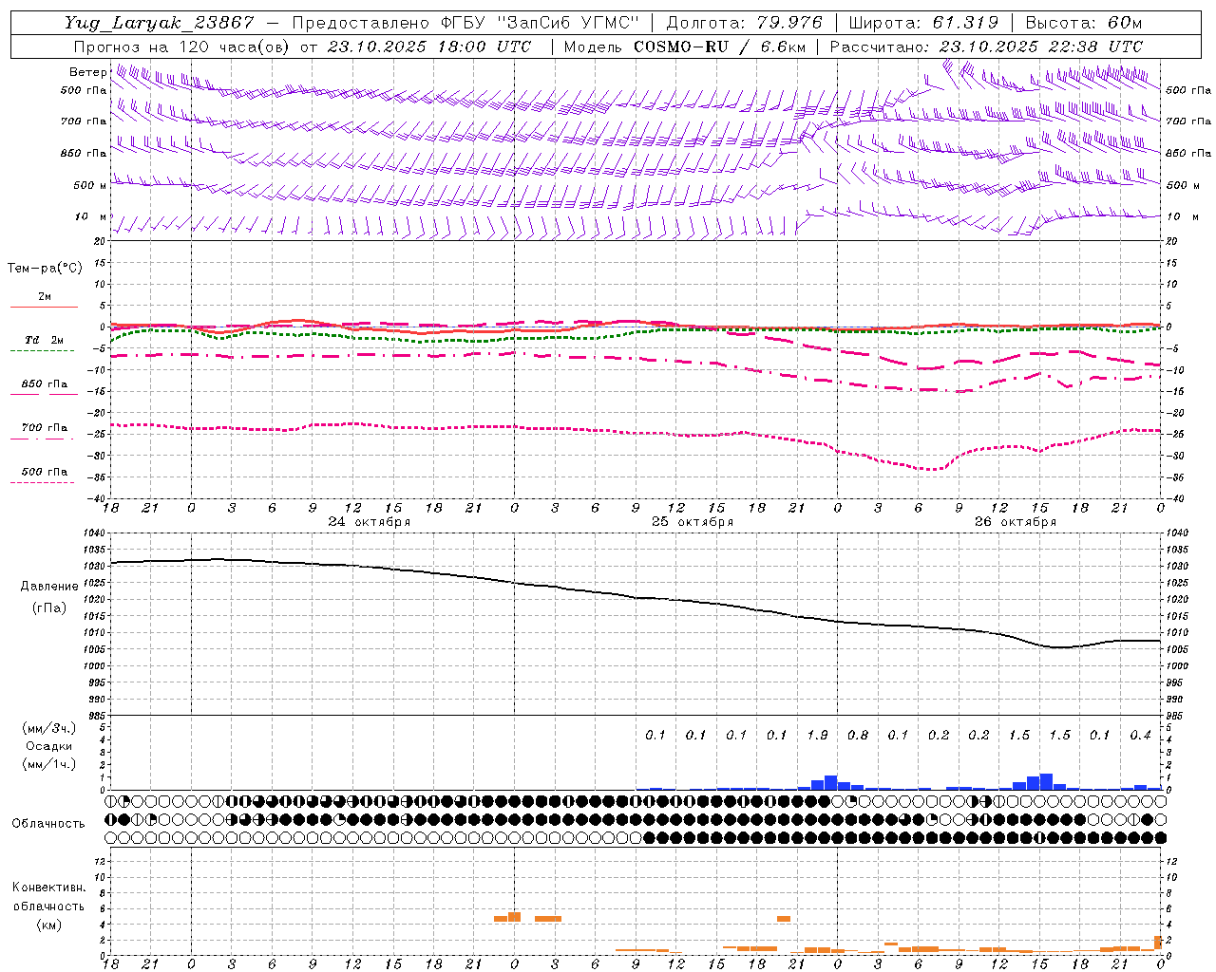Select the Модель COSMO-RU / 6.6км label
The width and height of the screenshot is (1216, 972).
pyautogui.click(x=684, y=47)
